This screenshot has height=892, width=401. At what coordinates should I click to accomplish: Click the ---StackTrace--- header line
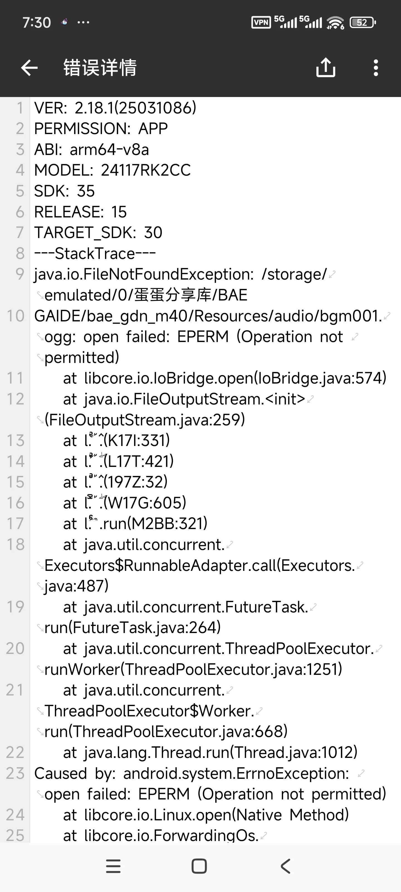pyautogui.click(x=95, y=253)
